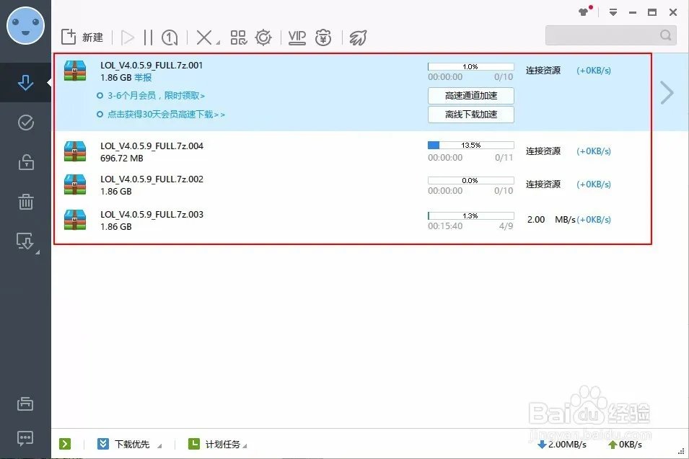Start selected download with play icon
This screenshot has width=689, height=459.
pos(128,37)
